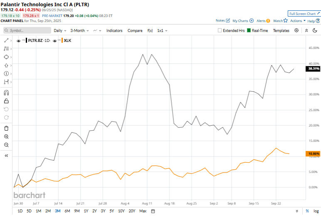Click My Charts plus link
The width and height of the screenshot is (321, 219).
pyautogui.click(x=243, y=21)
